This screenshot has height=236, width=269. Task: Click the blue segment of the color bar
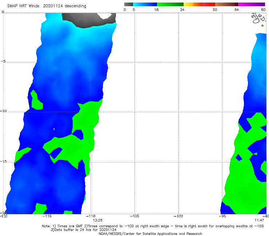click(145, 4)
